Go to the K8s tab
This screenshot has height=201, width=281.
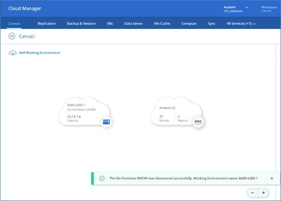click(110, 23)
